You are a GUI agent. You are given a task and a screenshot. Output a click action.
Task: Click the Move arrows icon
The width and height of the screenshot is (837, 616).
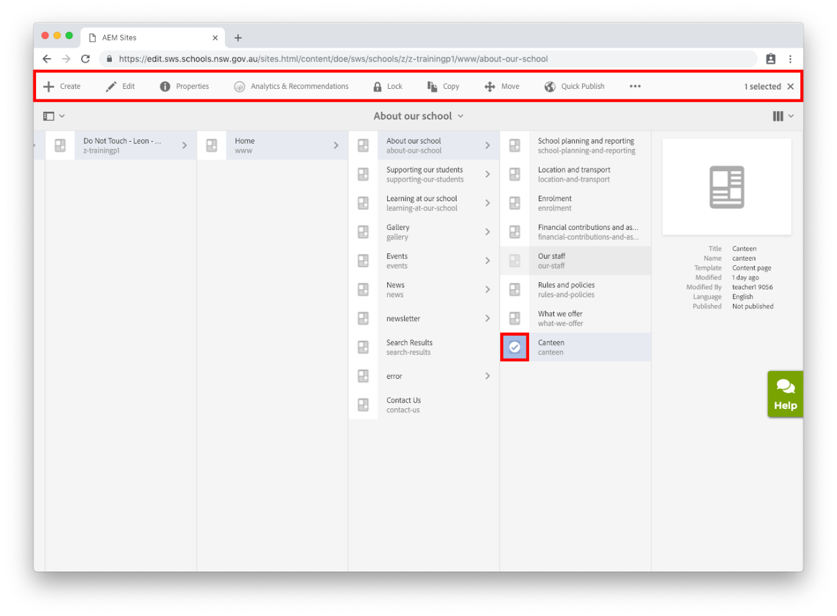pyautogui.click(x=490, y=86)
